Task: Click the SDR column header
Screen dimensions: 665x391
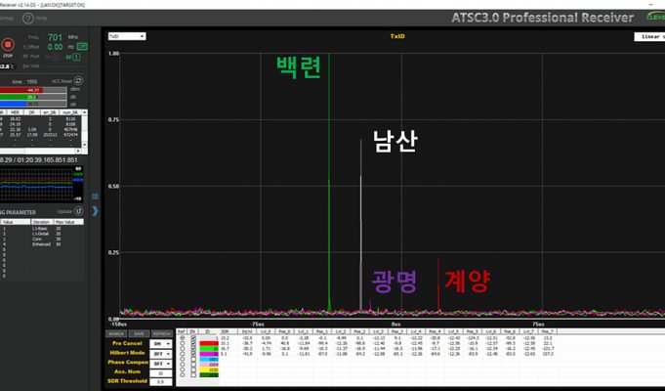Action: [x=225, y=331]
